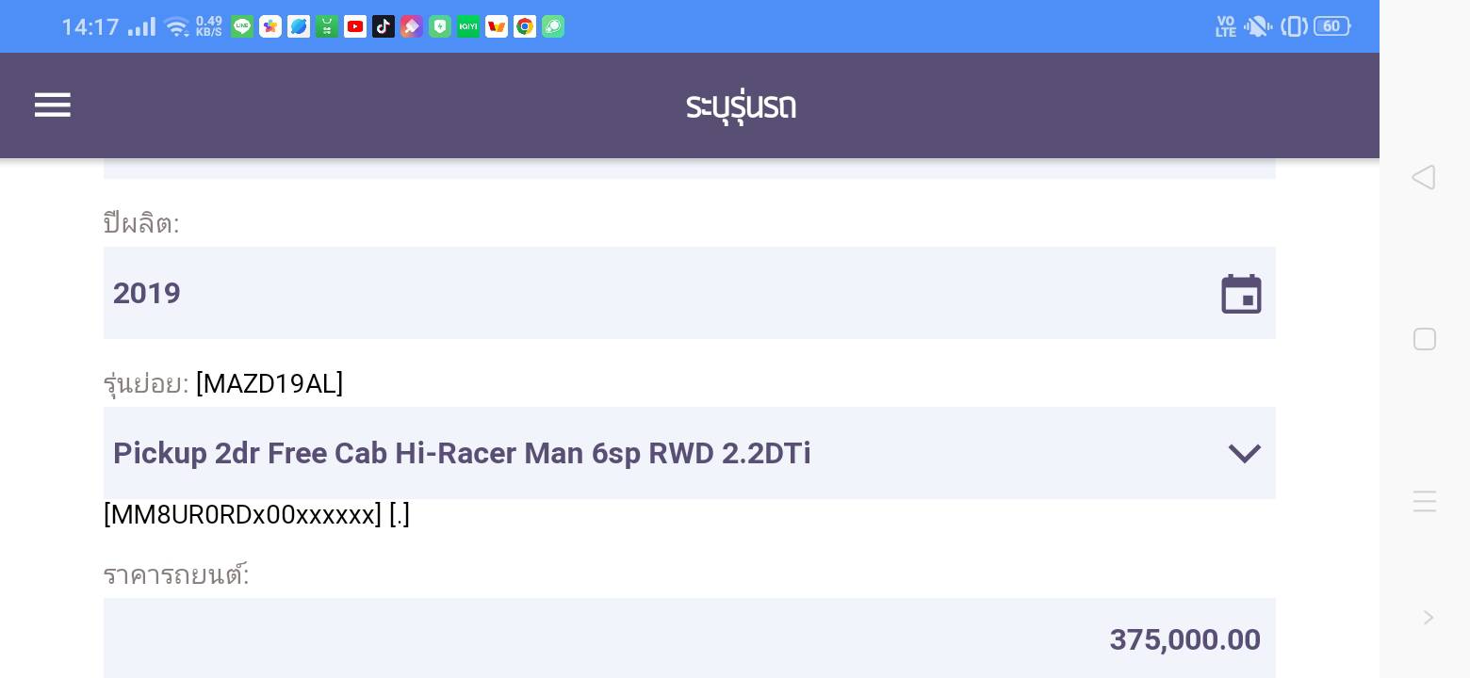Tap the Wi-Fi signal status icon

(x=176, y=26)
